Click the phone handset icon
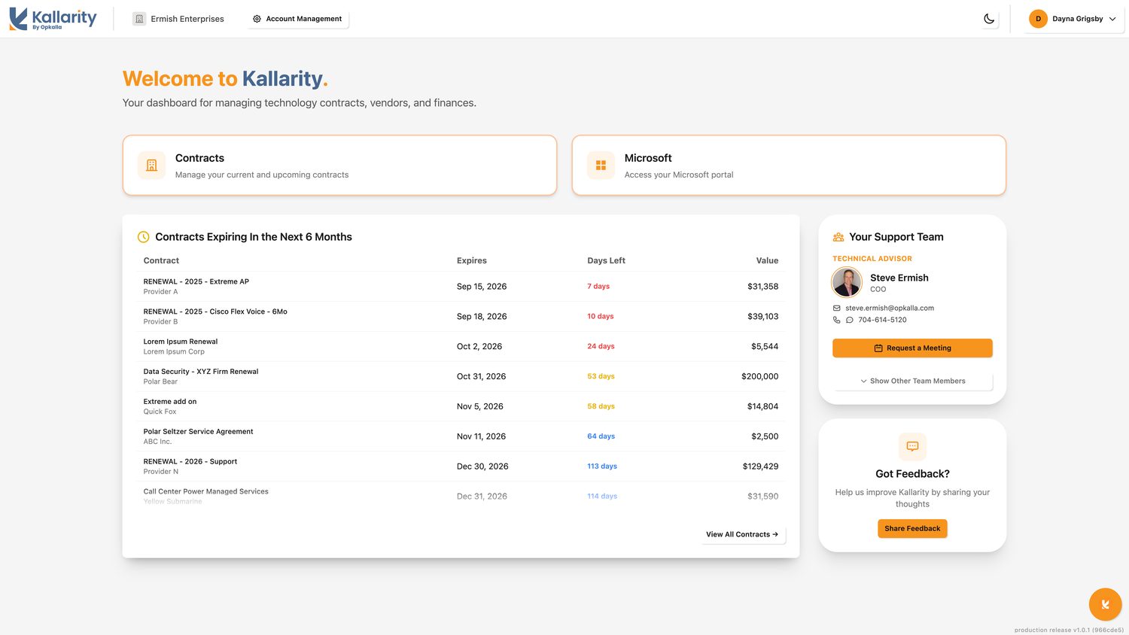Image resolution: width=1129 pixels, height=635 pixels. click(836, 320)
